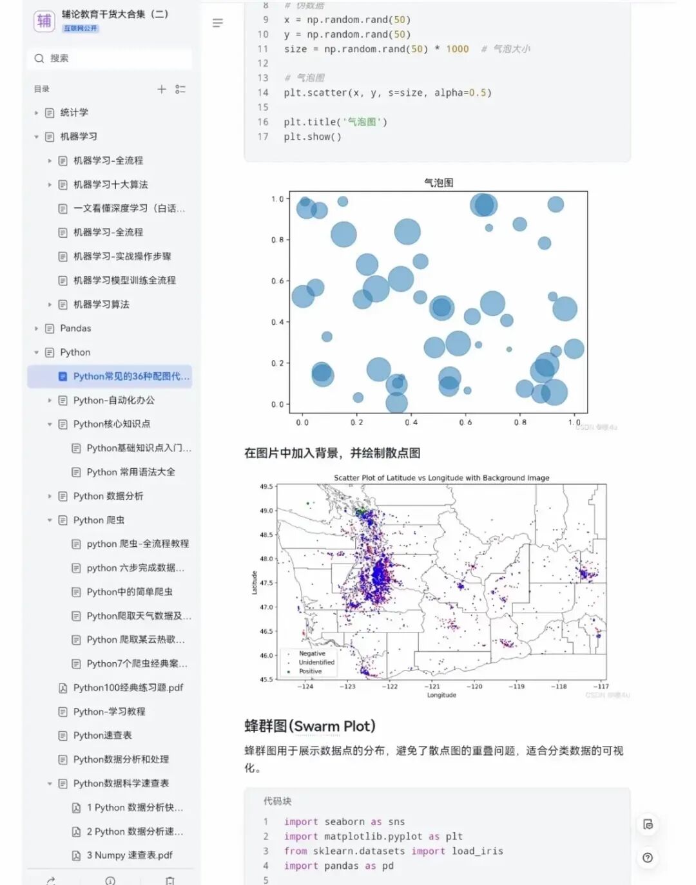Open Python数据分析和处理 document

coord(121,759)
